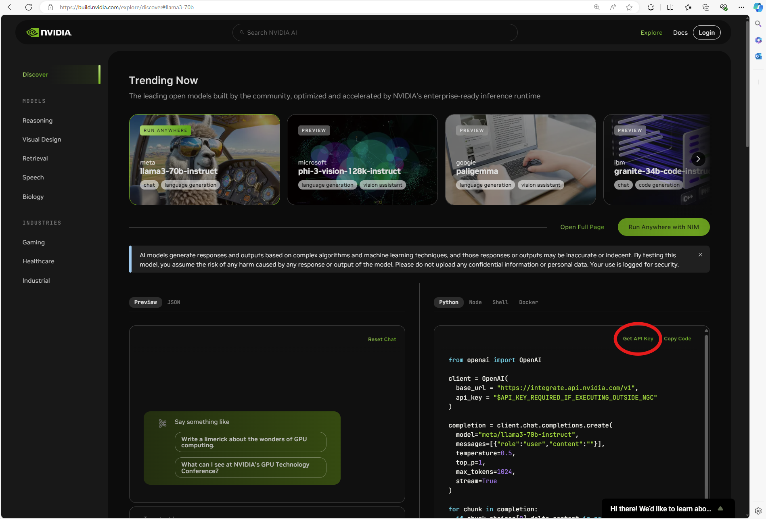Switch to the JSON tab
Image resolution: width=766 pixels, height=519 pixels.
tap(174, 302)
